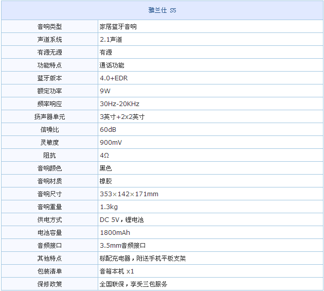
Task: Select the 全国联保，享受三包服务 value
Action: pyautogui.click(x=134, y=284)
